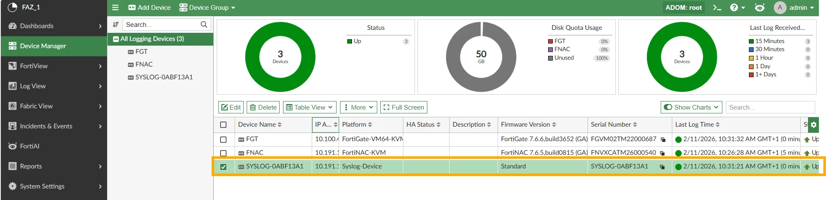
Task: Click the FortiAI robot icon in header
Action: click(760, 8)
